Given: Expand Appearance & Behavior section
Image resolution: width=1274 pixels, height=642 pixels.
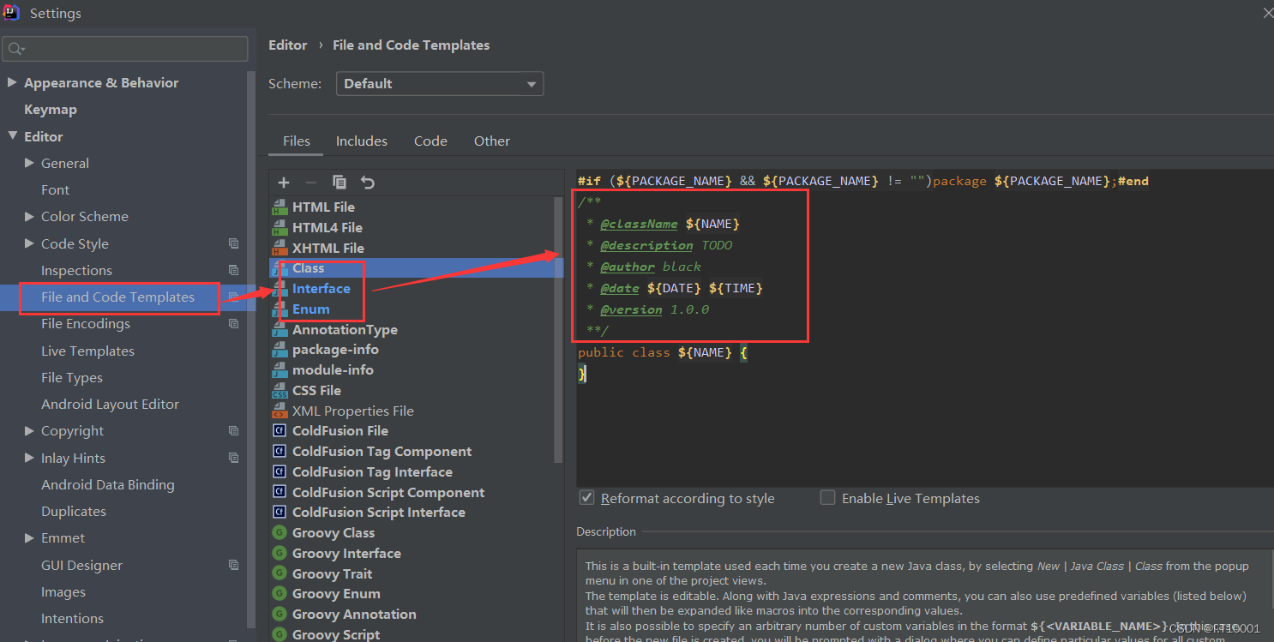Looking at the screenshot, I should coord(12,83).
